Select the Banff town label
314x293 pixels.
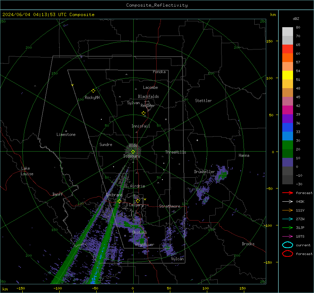[x=58, y=194]
